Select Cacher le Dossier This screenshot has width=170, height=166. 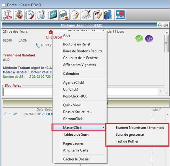77,159
